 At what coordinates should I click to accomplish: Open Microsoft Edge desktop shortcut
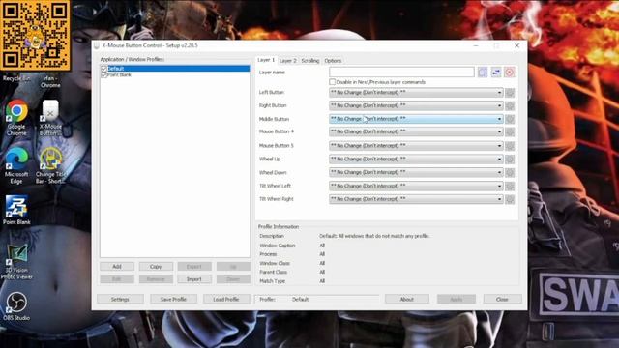pyautogui.click(x=16, y=165)
